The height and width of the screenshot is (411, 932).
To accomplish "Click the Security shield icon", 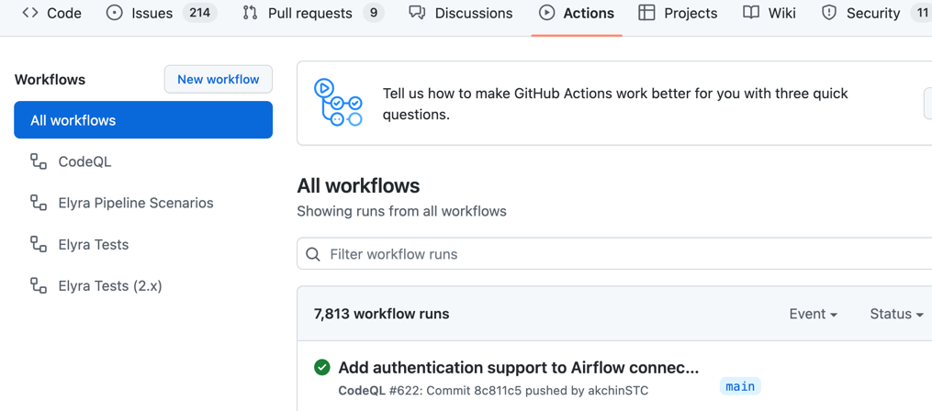I will pyautogui.click(x=829, y=13).
